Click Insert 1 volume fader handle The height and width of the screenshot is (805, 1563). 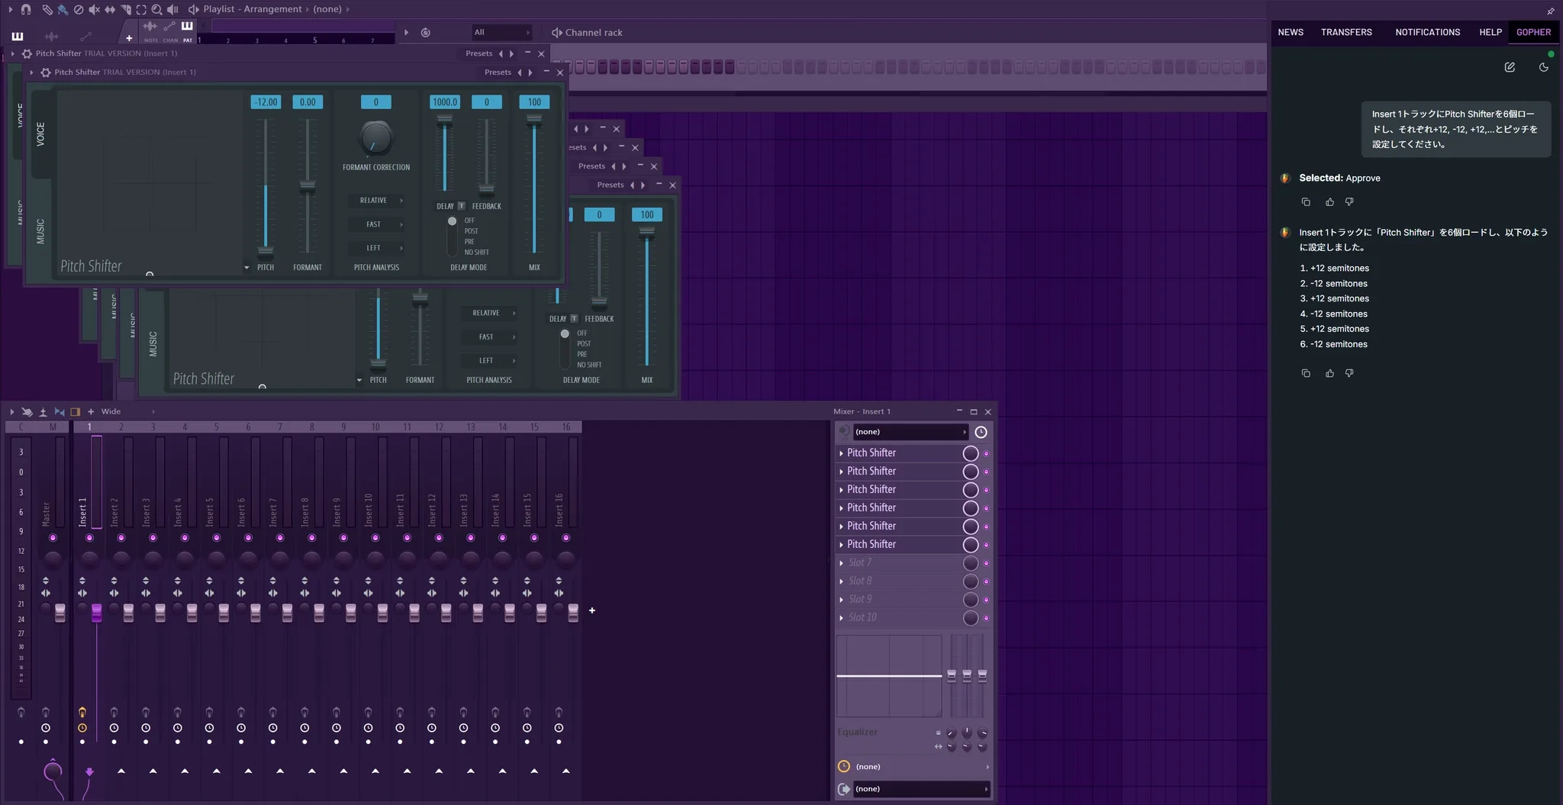[96, 612]
